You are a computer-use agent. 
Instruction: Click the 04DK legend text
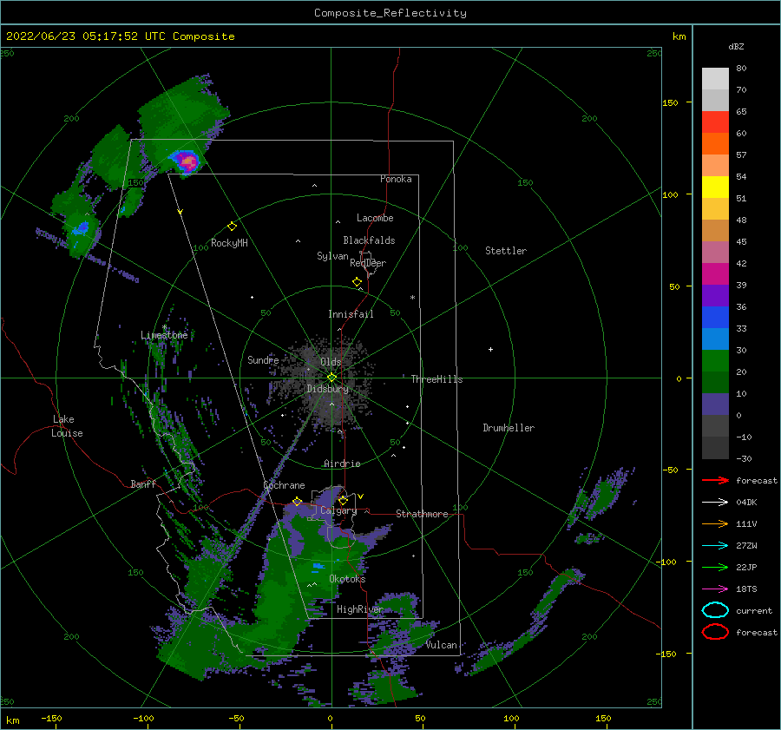click(746, 503)
